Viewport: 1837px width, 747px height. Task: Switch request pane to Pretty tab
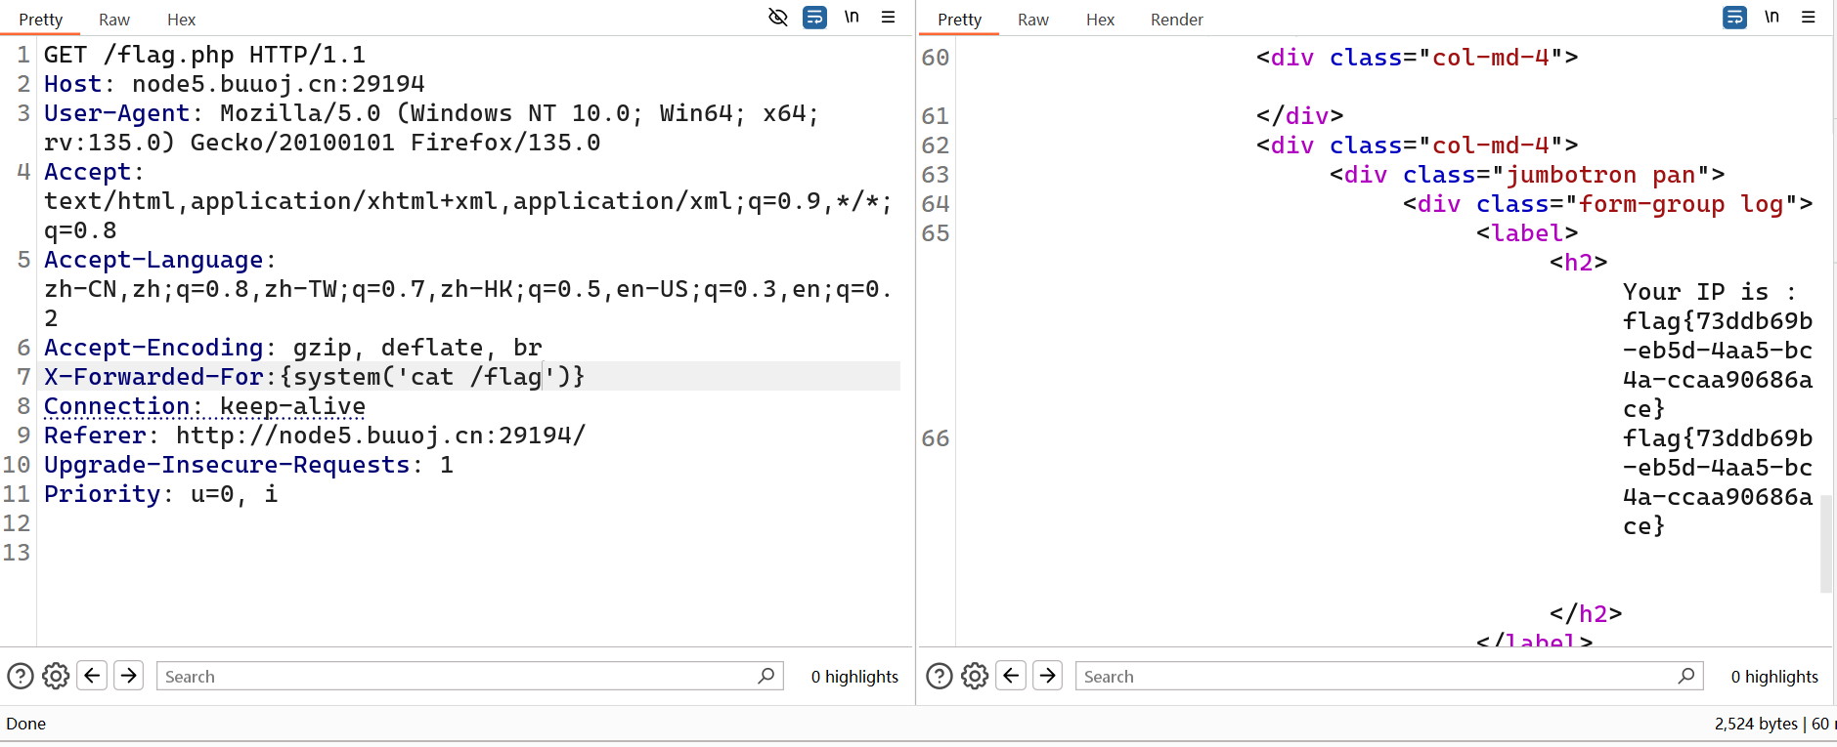point(40,20)
